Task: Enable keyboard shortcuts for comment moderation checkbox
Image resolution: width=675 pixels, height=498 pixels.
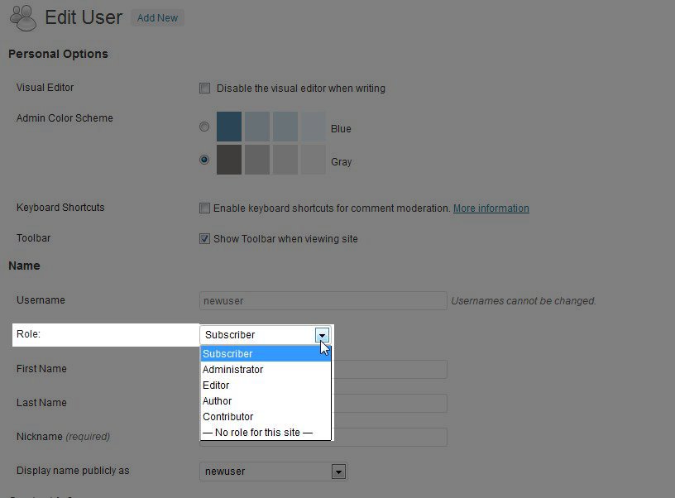Action: click(x=204, y=208)
